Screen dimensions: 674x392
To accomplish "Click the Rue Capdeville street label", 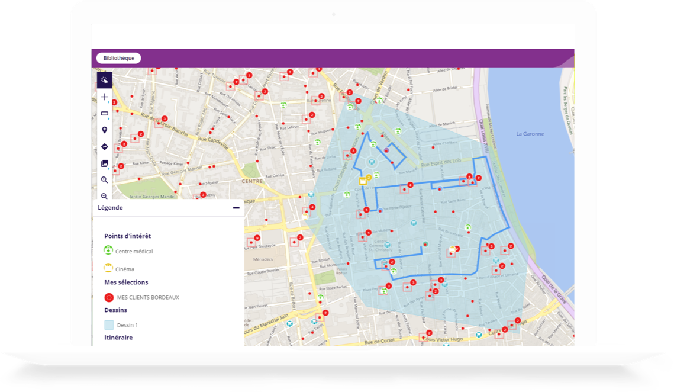I will point(214,143).
